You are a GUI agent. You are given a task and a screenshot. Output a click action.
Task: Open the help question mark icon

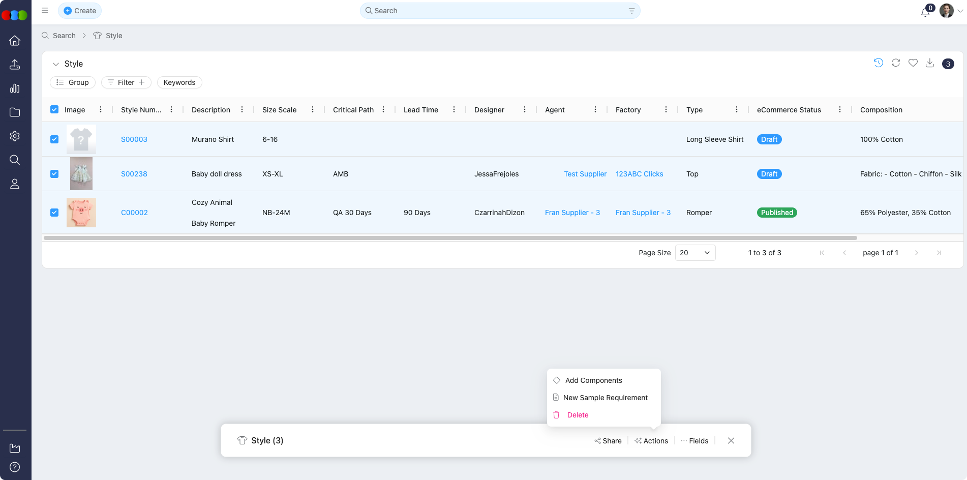[15, 467]
